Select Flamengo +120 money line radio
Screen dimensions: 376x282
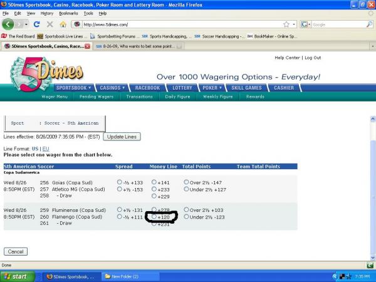(154, 217)
